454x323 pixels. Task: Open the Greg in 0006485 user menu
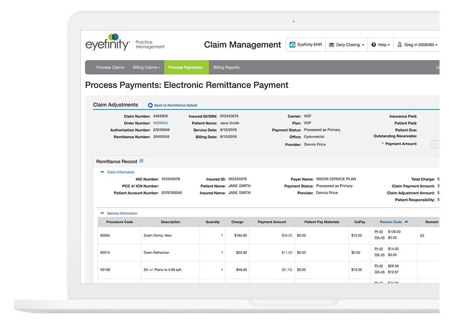click(x=417, y=45)
